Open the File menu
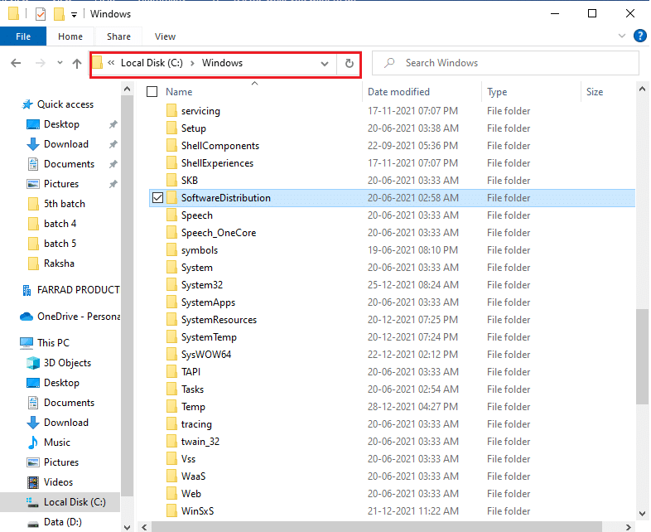Image resolution: width=651 pixels, height=532 pixels. coord(23,36)
